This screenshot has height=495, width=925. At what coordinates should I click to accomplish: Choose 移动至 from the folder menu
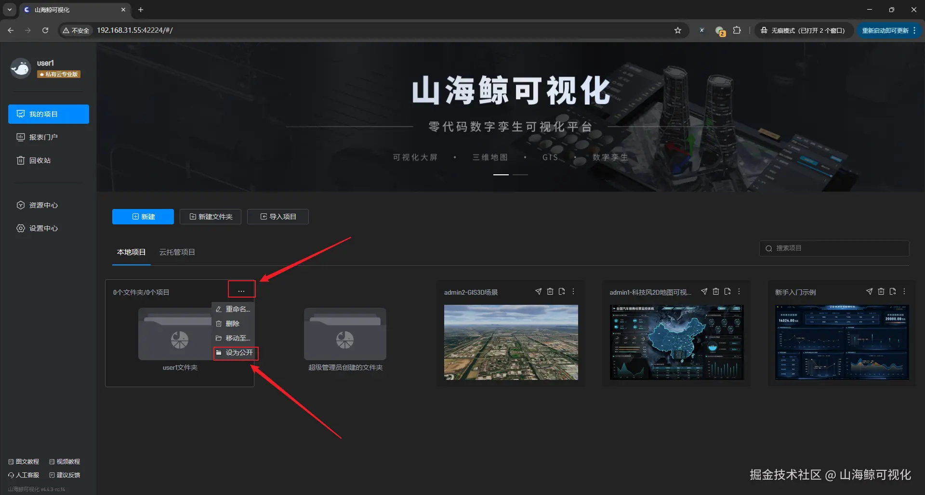click(x=233, y=338)
